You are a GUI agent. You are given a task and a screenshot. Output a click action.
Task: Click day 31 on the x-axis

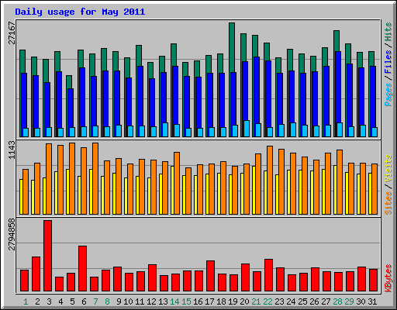(372, 301)
